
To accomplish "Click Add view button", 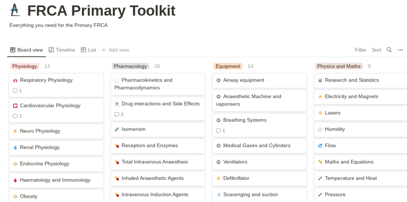I will click(115, 50).
